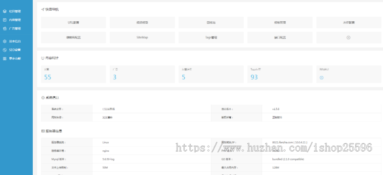The height and width of the screenshot is (175, 383).
Task: Open 更多功能 via its sidebar grid icon
Action: [4, 59]
